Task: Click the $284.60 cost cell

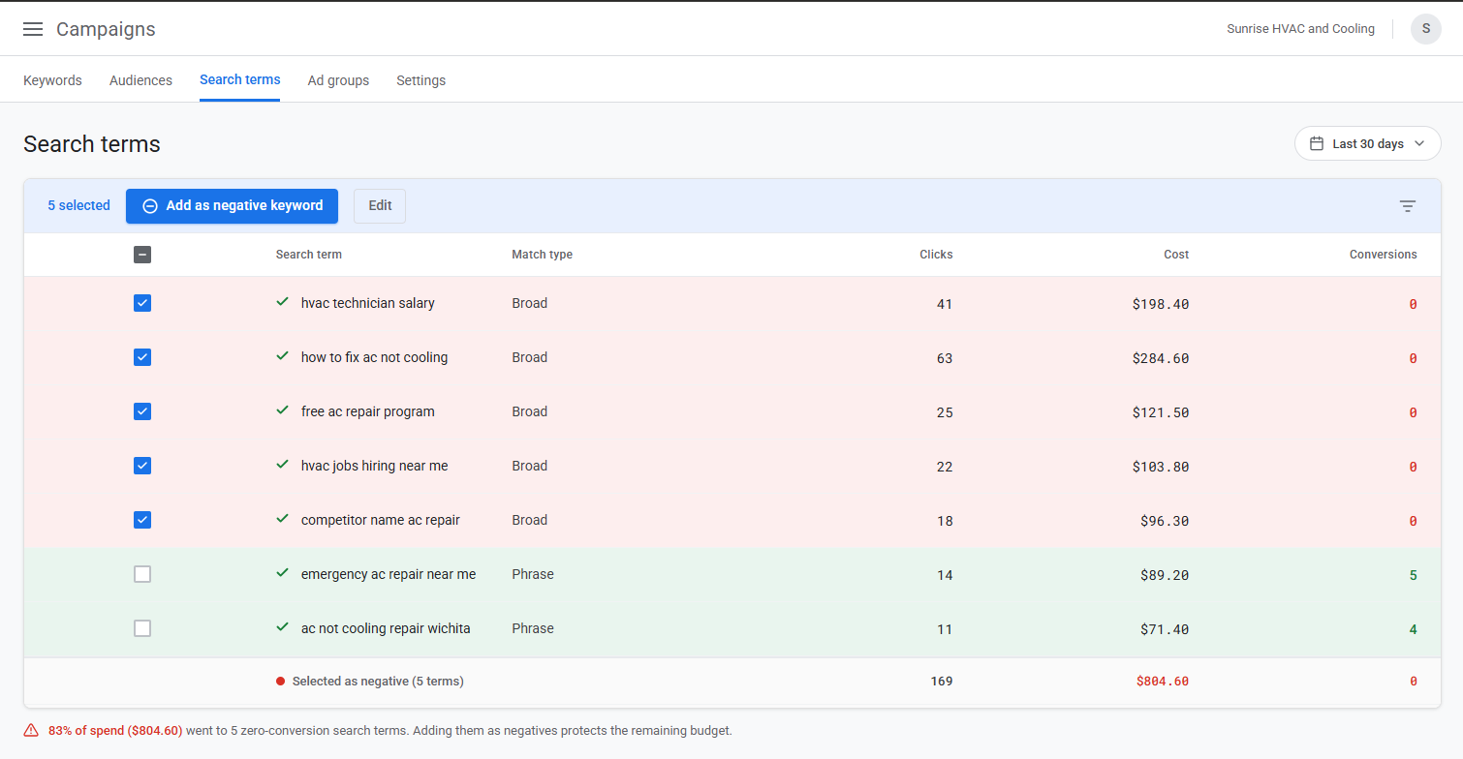Action: [1160, 358]
